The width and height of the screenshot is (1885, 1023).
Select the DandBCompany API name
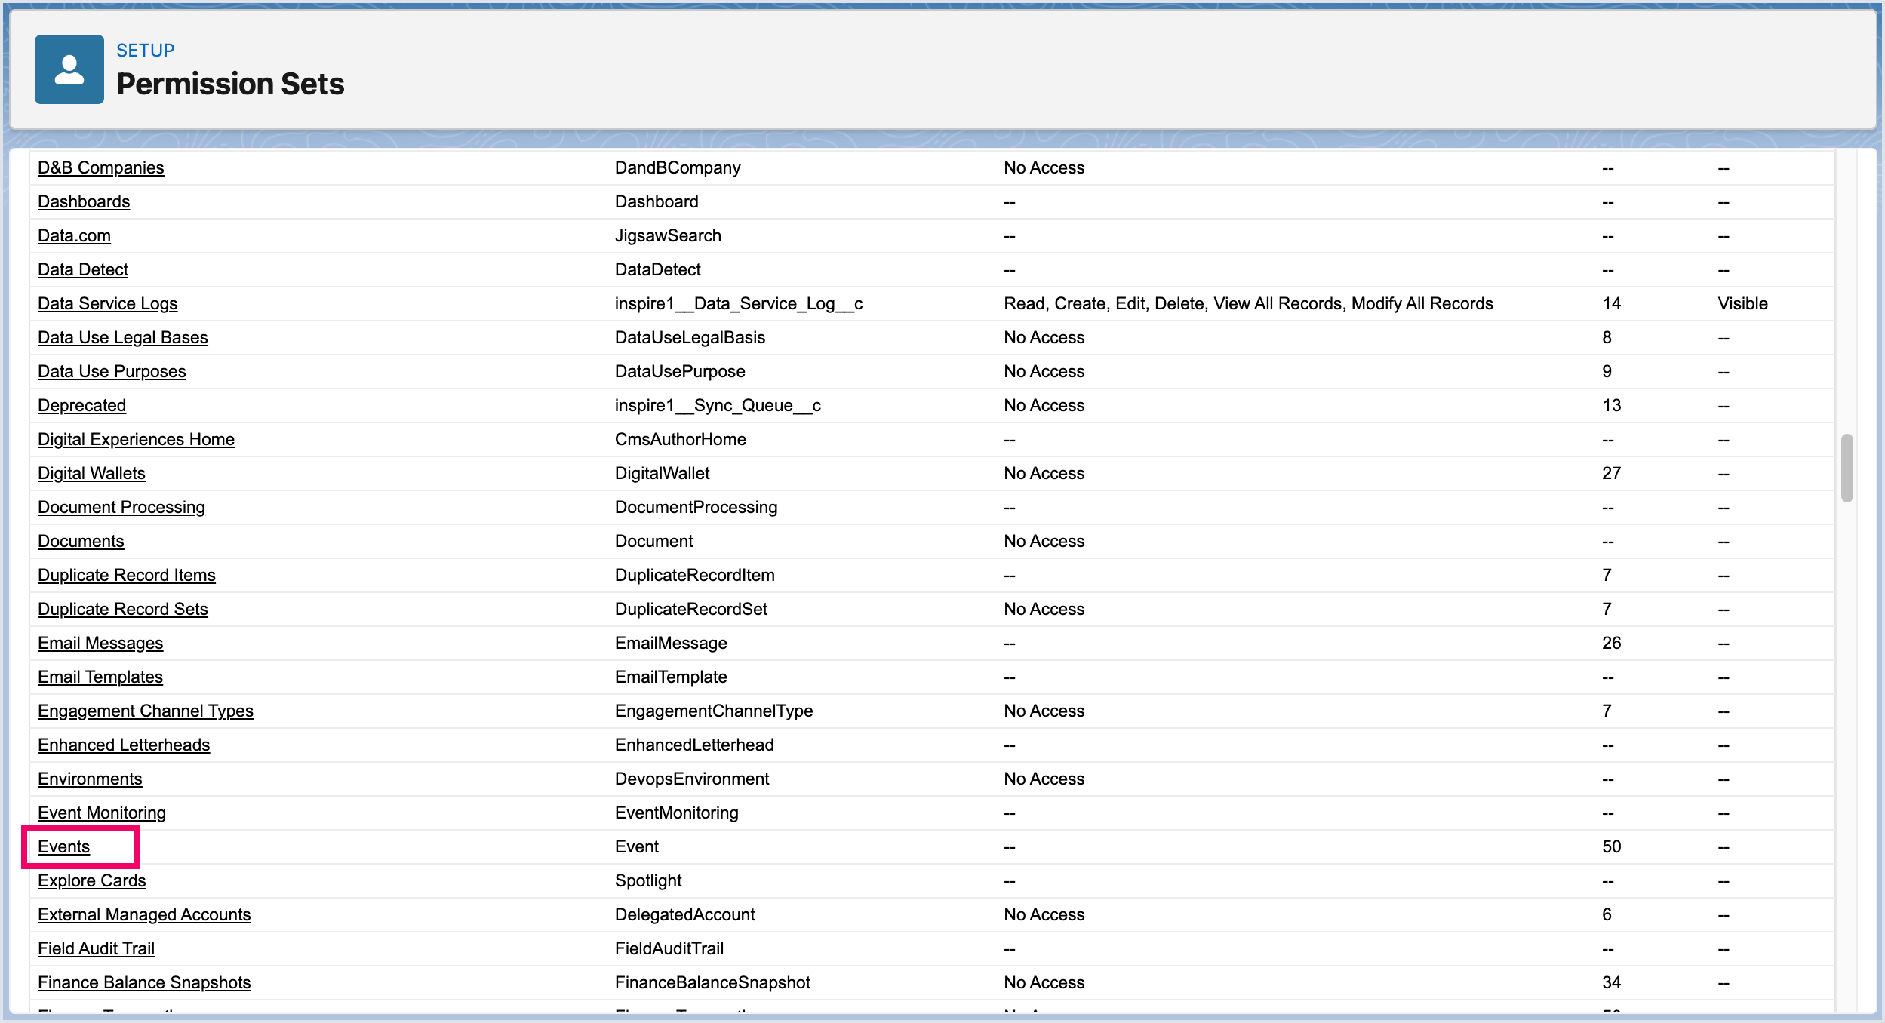click(678, 167)
